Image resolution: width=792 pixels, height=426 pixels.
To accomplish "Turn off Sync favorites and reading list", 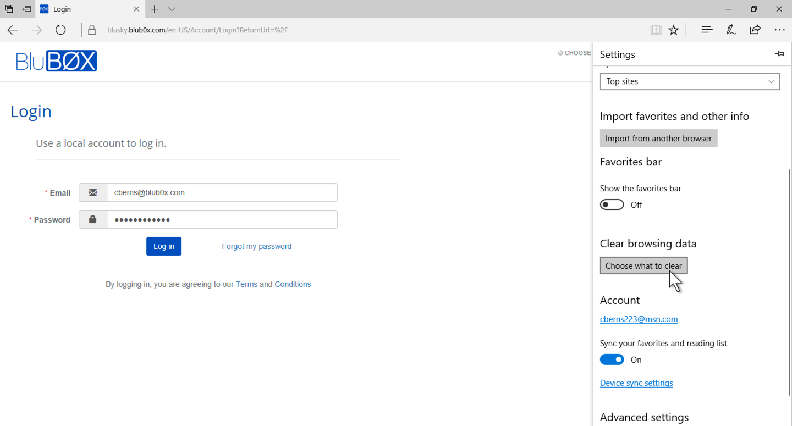I will click(x=612, y=360).
